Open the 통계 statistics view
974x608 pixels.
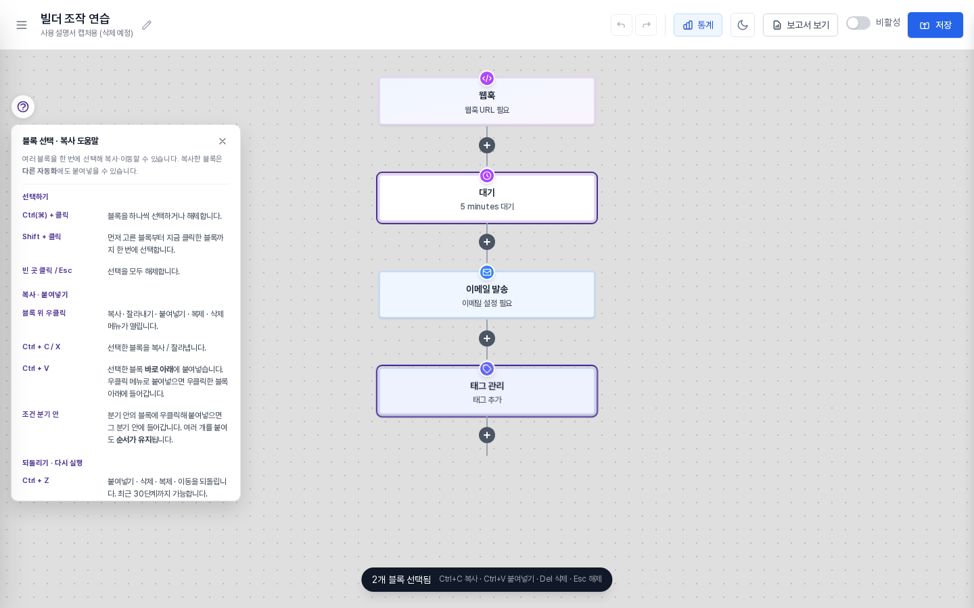[x=698, y=25]
